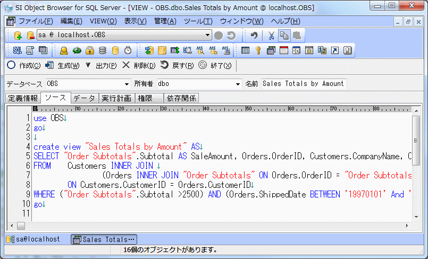Click the stopwatch icon in the toolbar
Viewport: 428px width, 259px height.
(128, 50)
